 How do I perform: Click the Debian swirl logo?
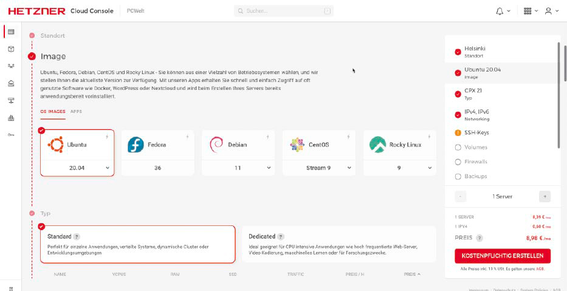click(x=216, y=145)
